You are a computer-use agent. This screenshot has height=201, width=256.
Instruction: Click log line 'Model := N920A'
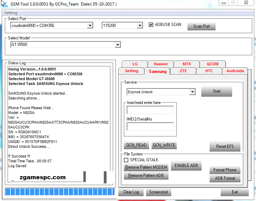(x=21, y=113)
